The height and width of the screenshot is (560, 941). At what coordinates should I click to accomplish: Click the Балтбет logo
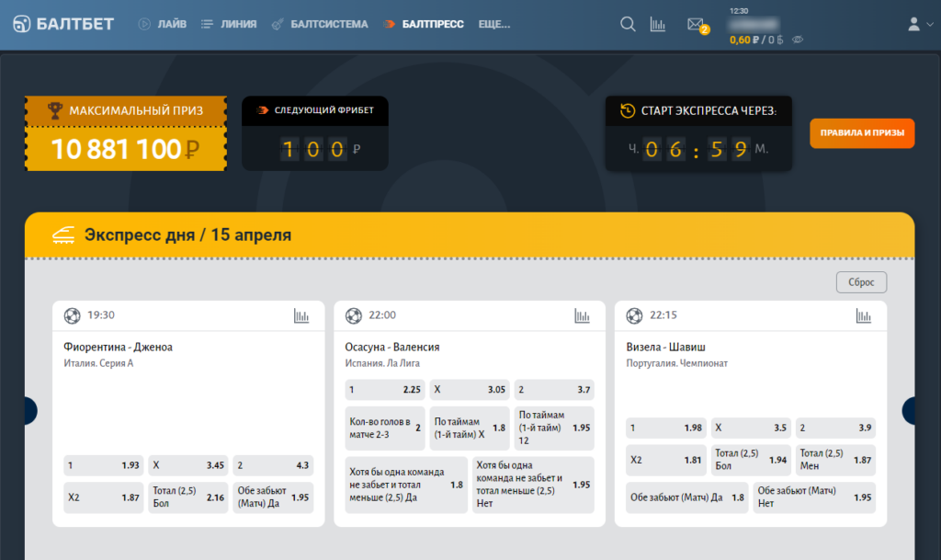pos(63,24)
